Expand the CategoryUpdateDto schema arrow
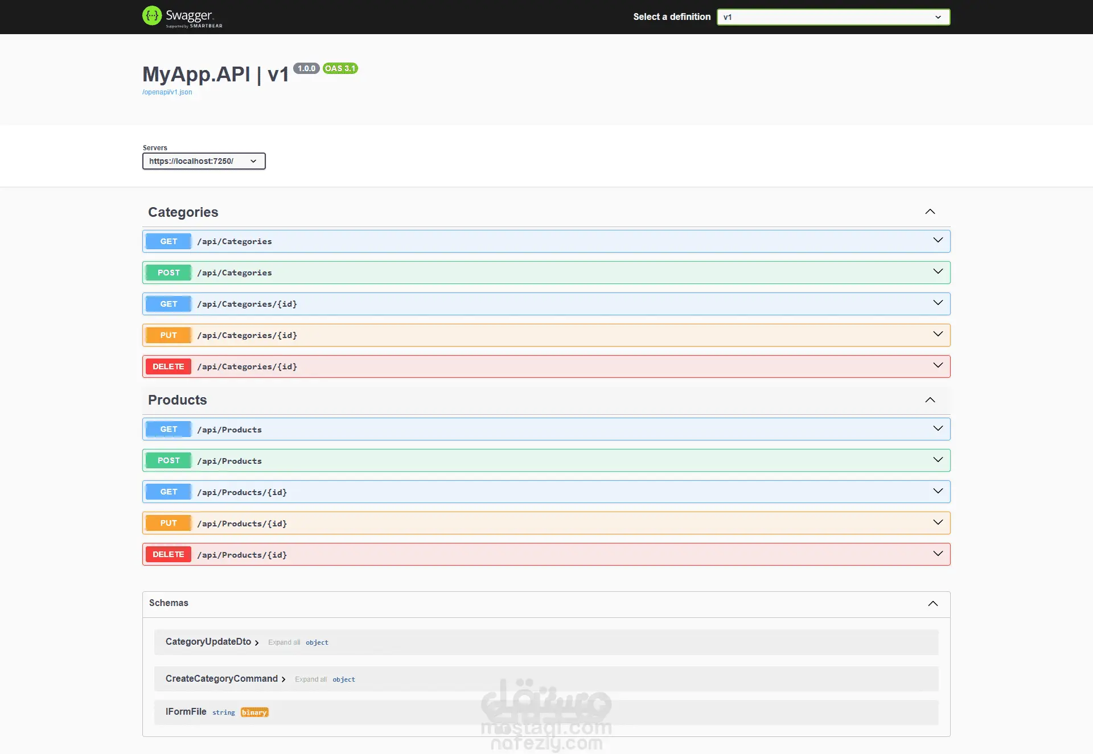This screenshot has width=1093, height=754. 257,642
